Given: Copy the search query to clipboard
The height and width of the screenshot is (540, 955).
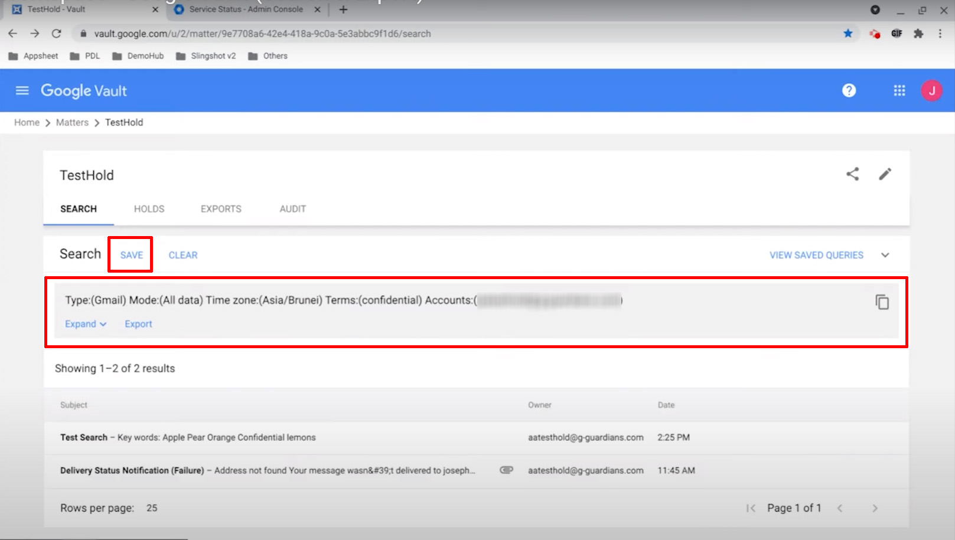Looking at the screenshot, I should pos(882,302).
